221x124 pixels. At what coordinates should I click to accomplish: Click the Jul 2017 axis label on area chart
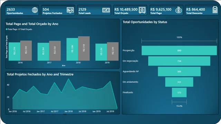click(55, 112)
